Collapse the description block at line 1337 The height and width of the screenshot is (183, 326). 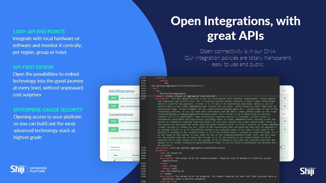[x=148, y=98]
